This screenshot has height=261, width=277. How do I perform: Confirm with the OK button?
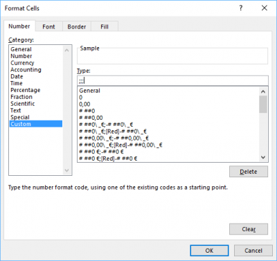click(x=209, y=251)
